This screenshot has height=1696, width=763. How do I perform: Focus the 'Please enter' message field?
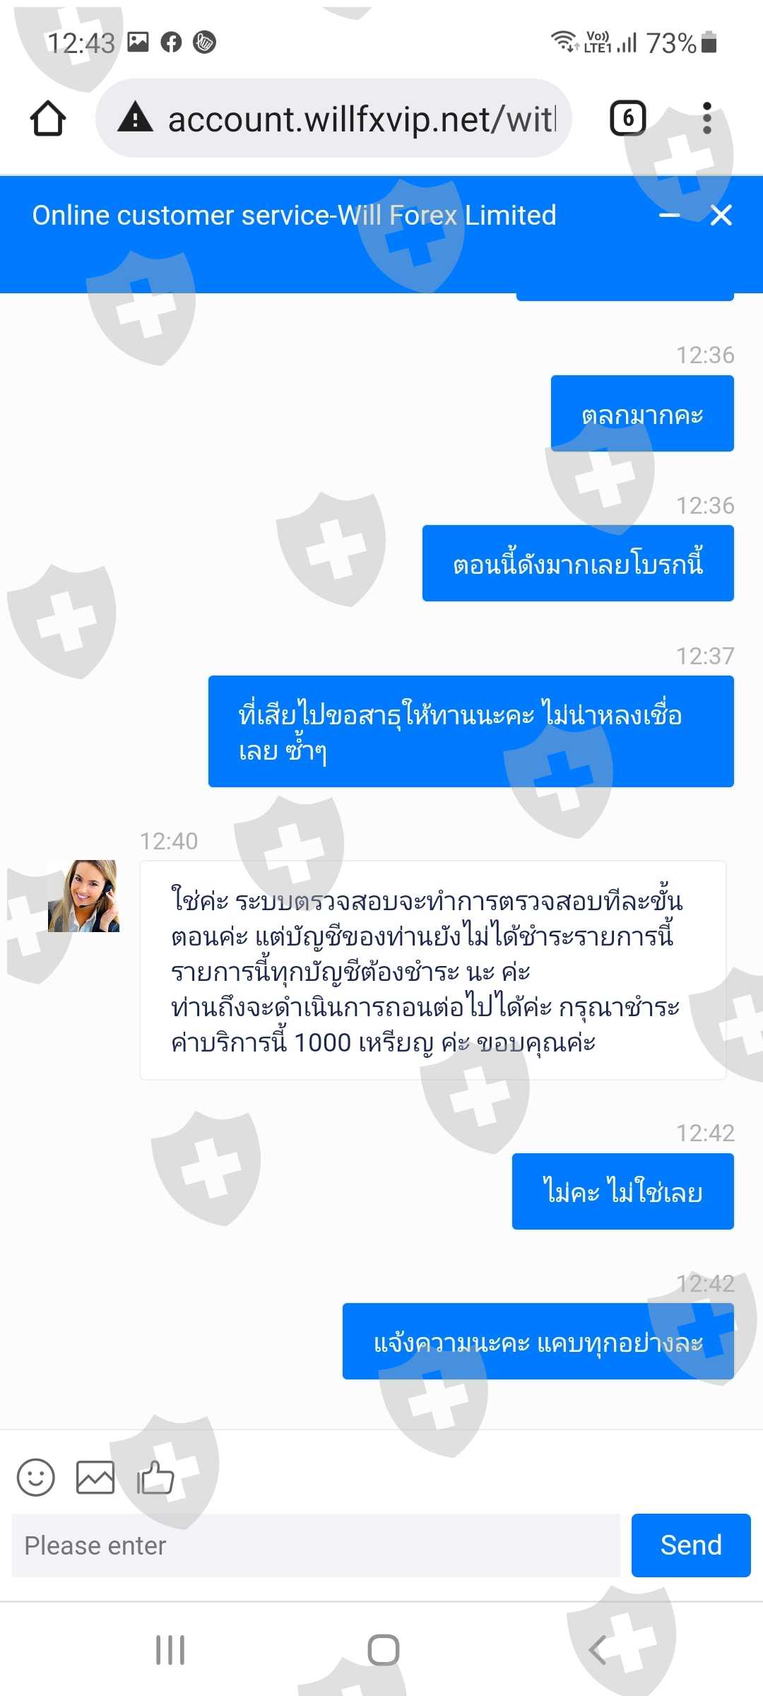(316, 1545)
